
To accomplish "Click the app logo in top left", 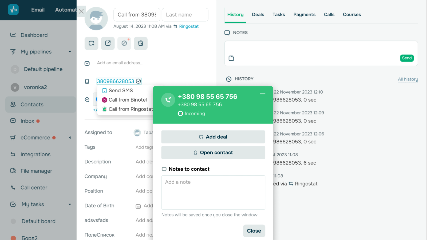I will point(13,10).
